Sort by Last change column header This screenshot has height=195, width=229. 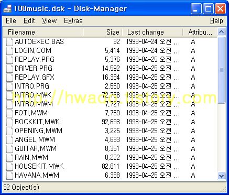(152, 32)
